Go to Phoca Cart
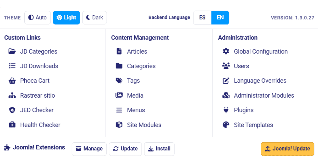This screenshot has width=318, height=167. coord(35,81)
